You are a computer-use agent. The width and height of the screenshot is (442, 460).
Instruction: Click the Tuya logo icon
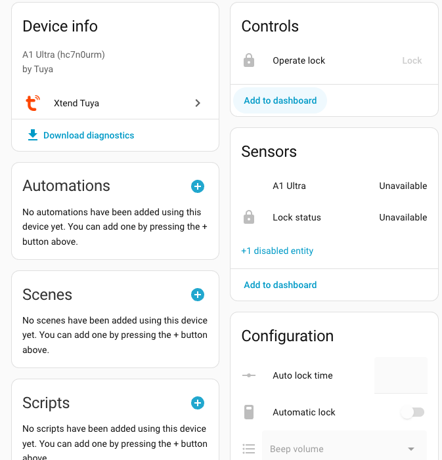pos(32,103)
